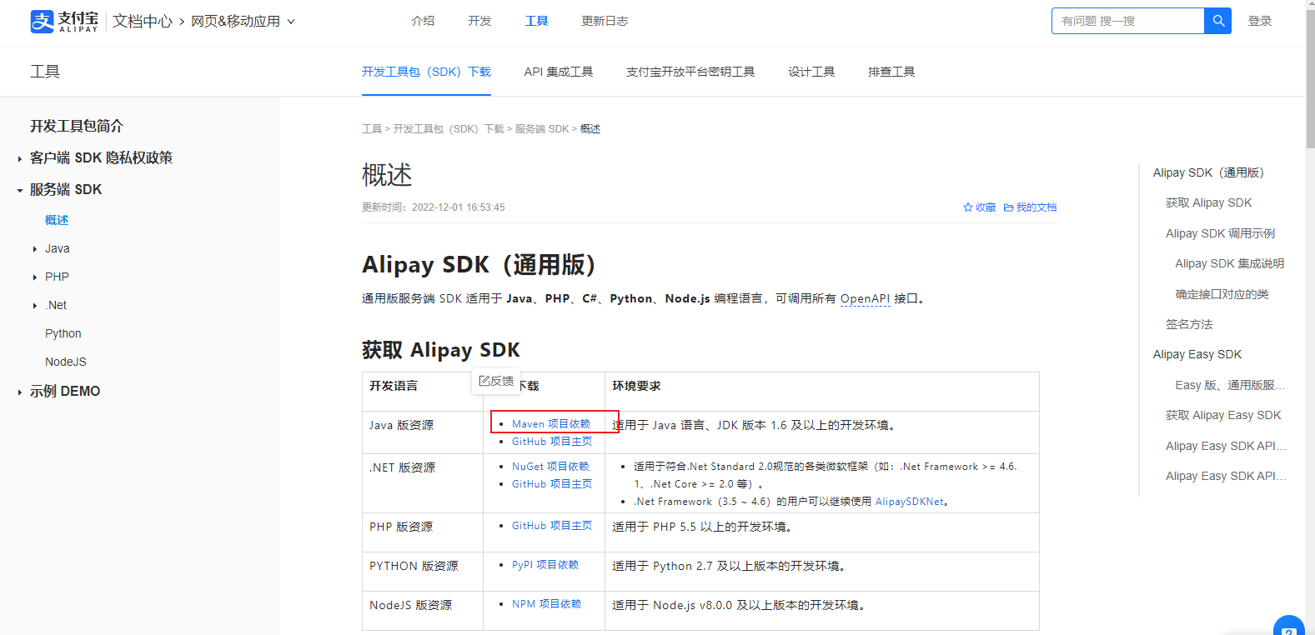Expand the .Net tree item
The image size is (1315, 635).
pos(34,306)
